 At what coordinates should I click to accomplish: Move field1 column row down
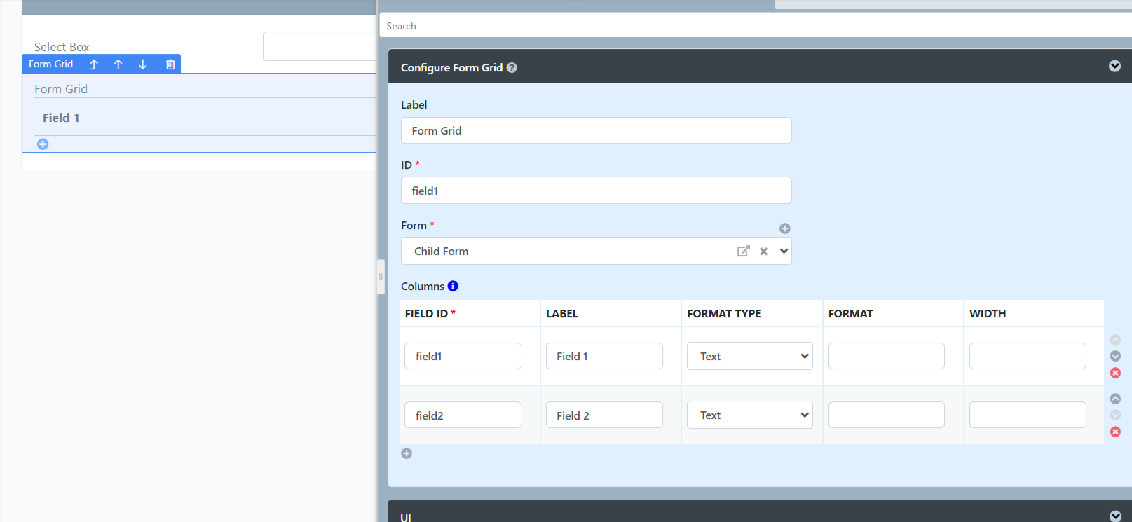pos(1115,356)
